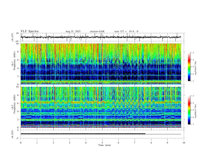
Task: Click the time axis tick label "6"
Action: pyautogui.click(x=118, y=143)
